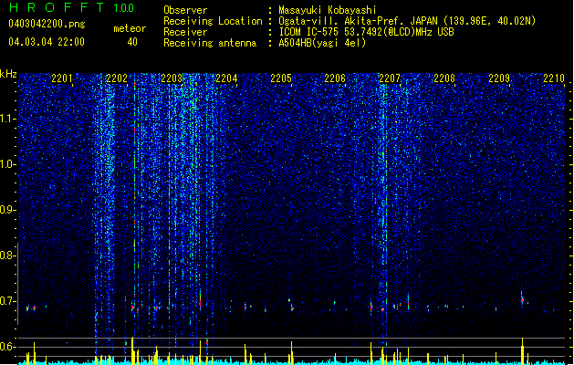Click the meteor count 40
This screenshot has width=574, height=365.
click(132, 42)
